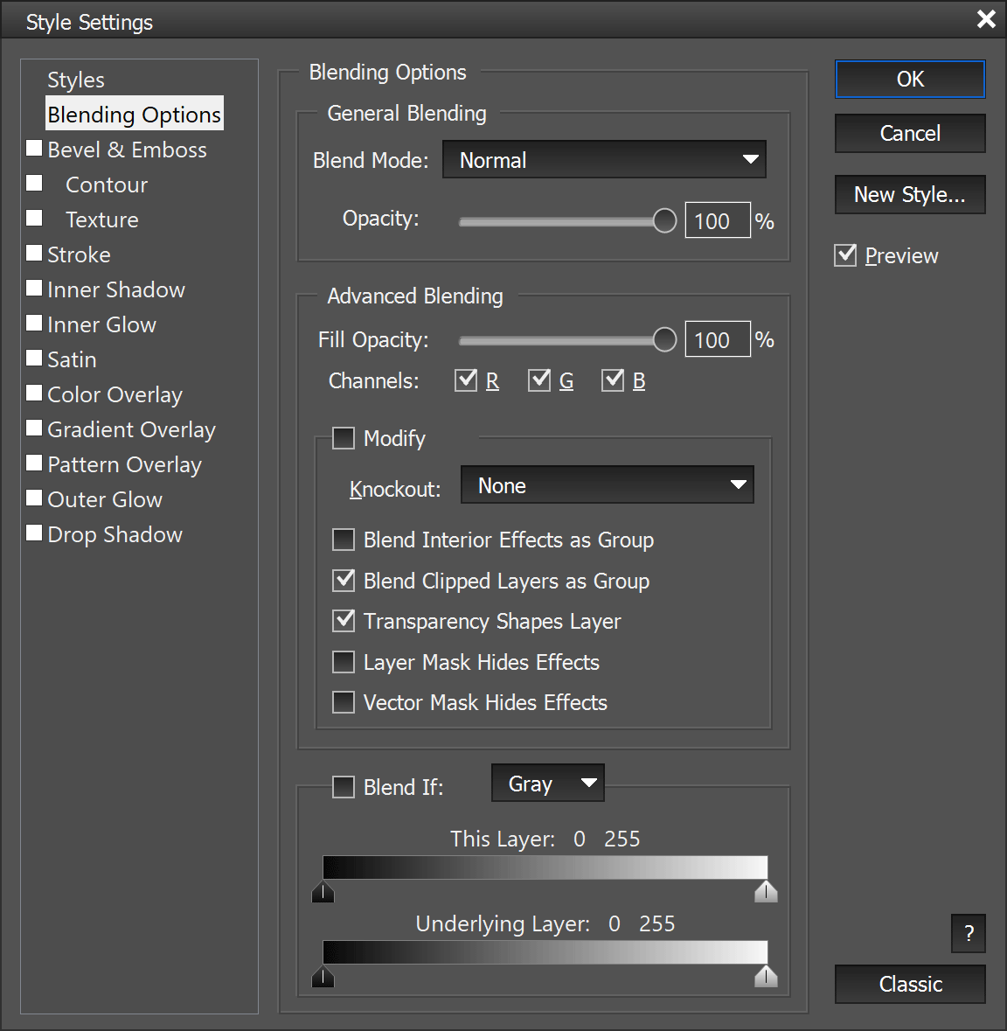Uncheck the R channel checkbox
This screenshot has width=1007, height=1031.
click(x=466, y=380)
